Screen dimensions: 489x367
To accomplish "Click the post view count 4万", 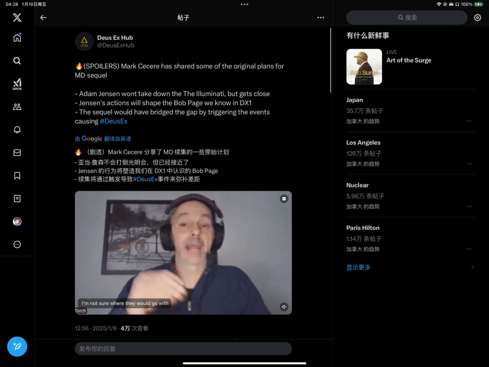I will coord(134,328).
